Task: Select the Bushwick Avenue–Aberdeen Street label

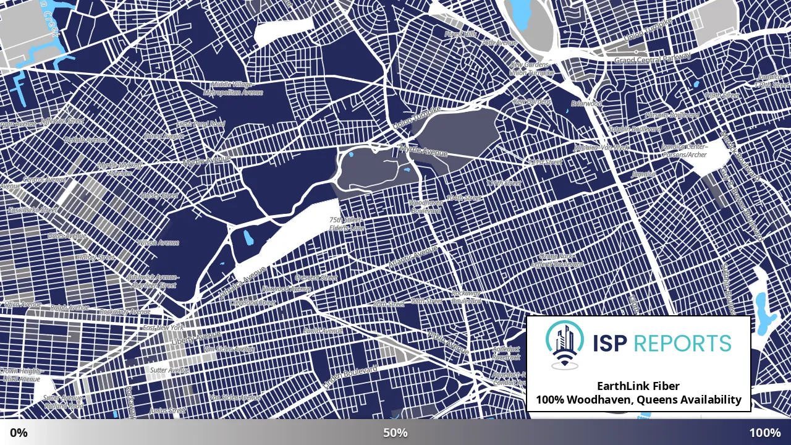Action: [153, 281]
